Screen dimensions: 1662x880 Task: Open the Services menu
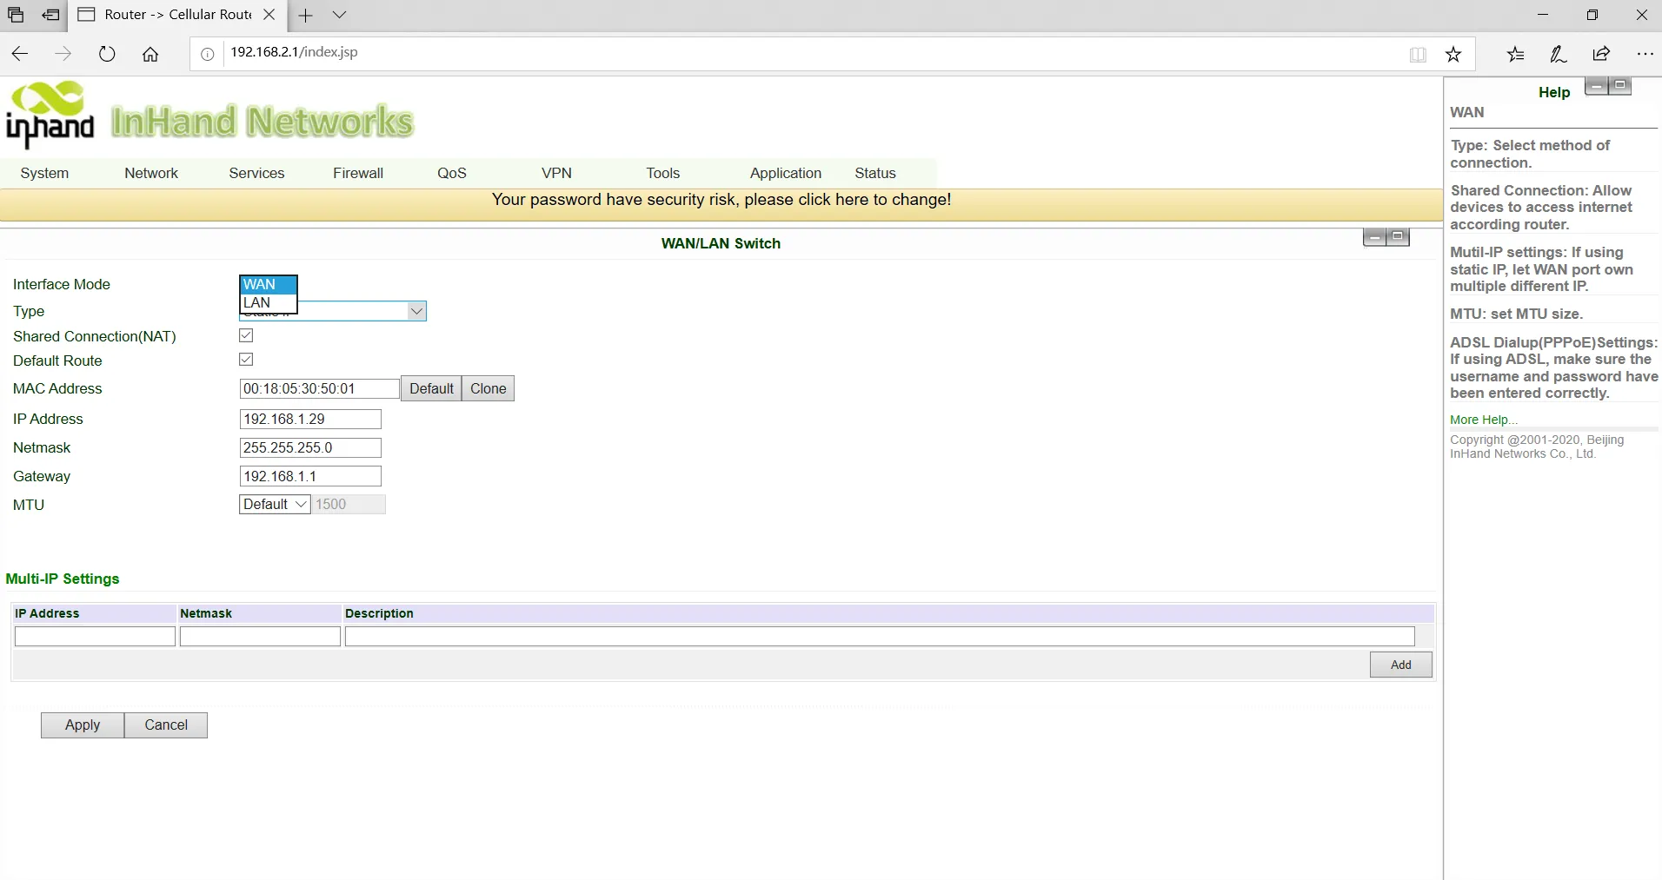point(256,174)
